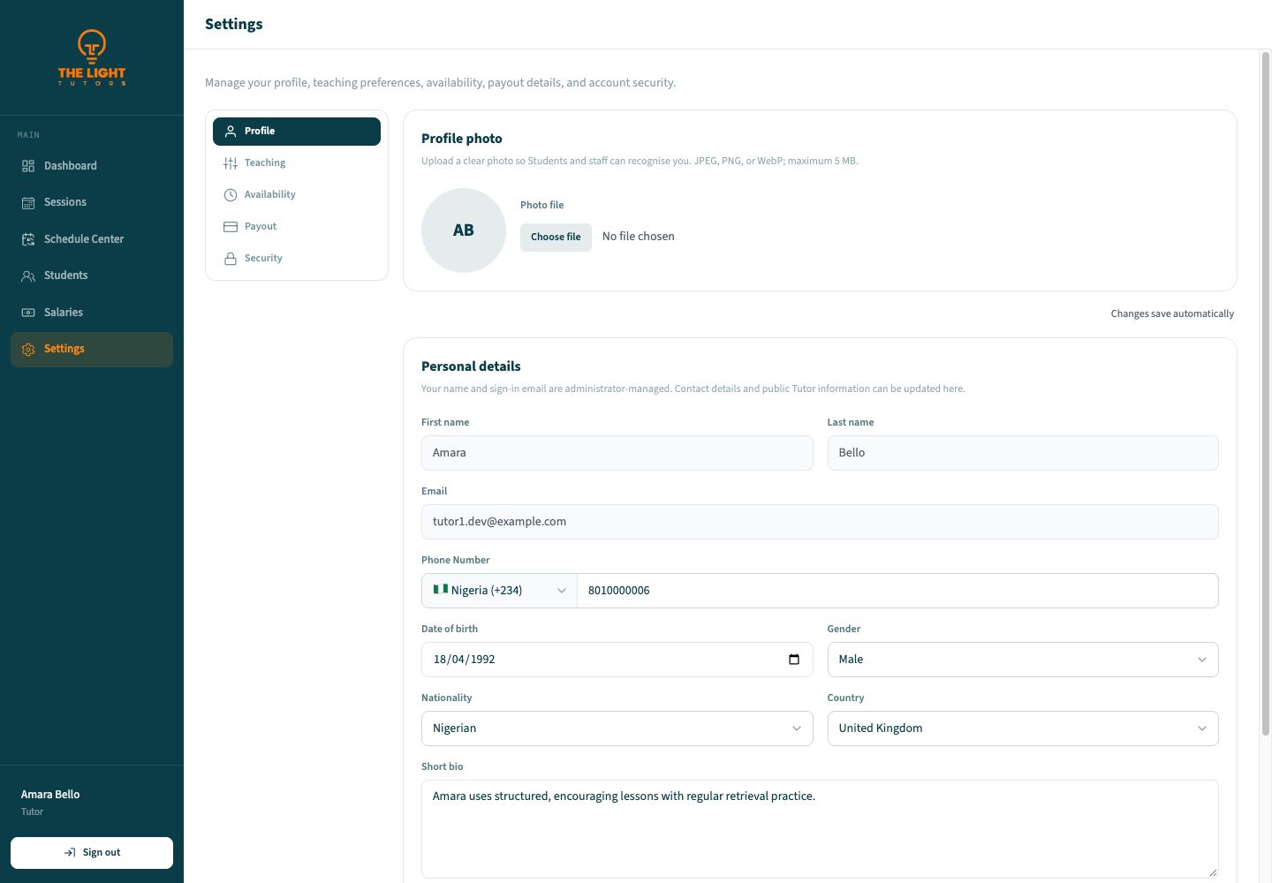Image resolution: width=1272 pixels, height=883 pixels.
Task: Click the Short bio text area
Action: point(820,829)
